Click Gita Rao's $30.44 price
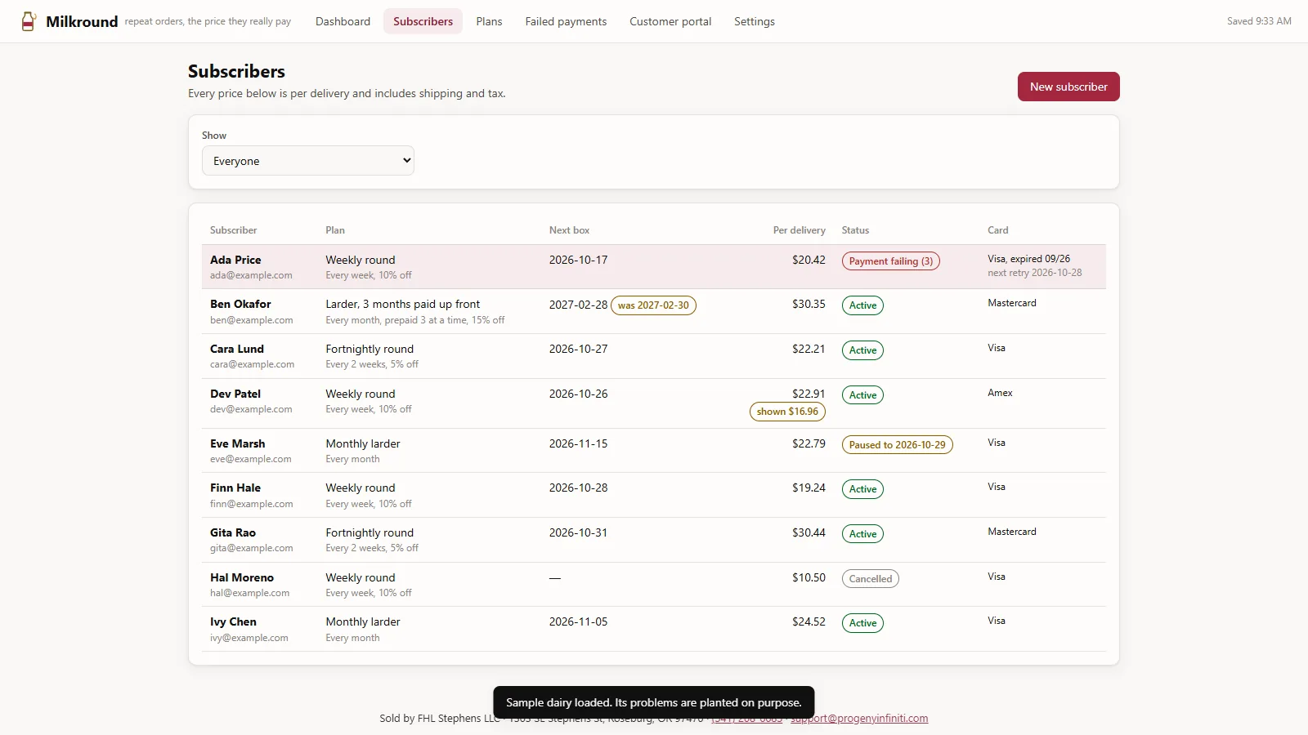The height and width of the screenshot is (735, 1308). pyautogui.click(x=809, y=532)
